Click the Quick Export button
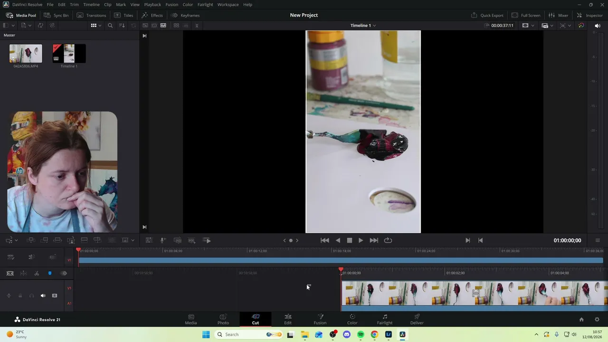The height and width of the screenshot is (342, 608). click(487, 15)
